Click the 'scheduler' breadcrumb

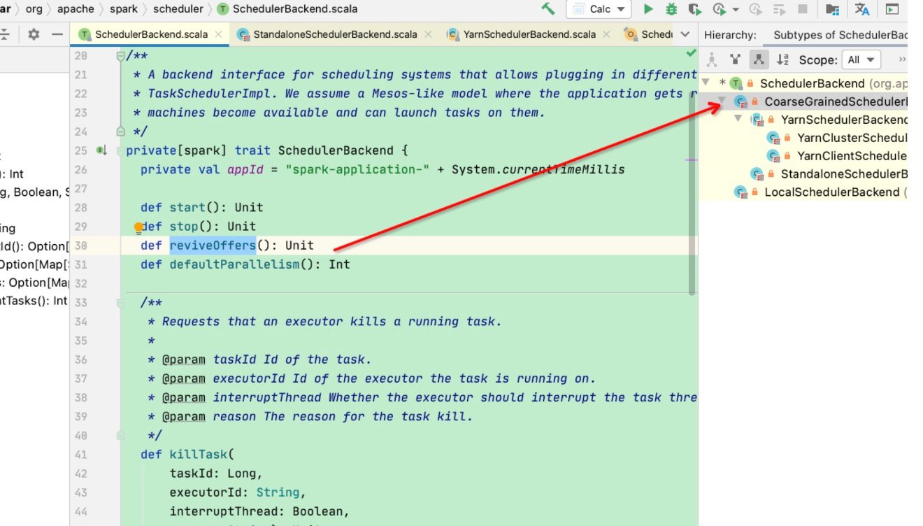178,9
